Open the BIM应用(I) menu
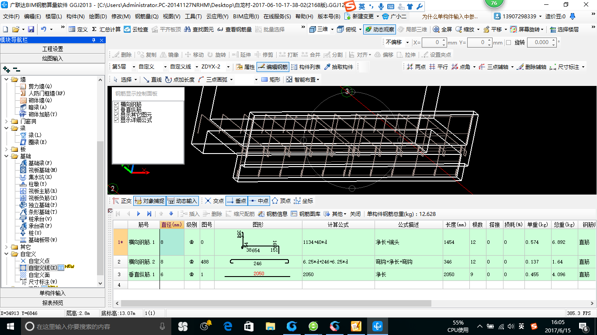This screenshot has width=597, height=335. point(246,17)
